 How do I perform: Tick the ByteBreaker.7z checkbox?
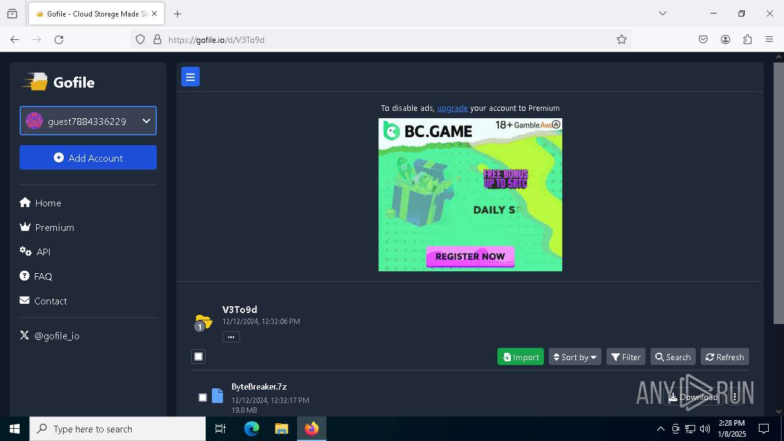(203, 398)
